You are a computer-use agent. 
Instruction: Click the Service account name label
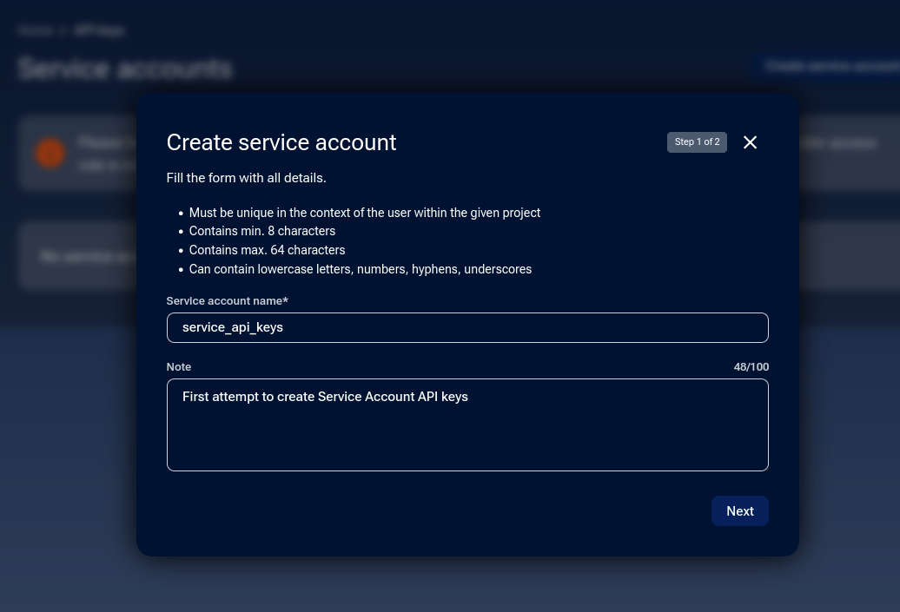(x=227, y=300)
